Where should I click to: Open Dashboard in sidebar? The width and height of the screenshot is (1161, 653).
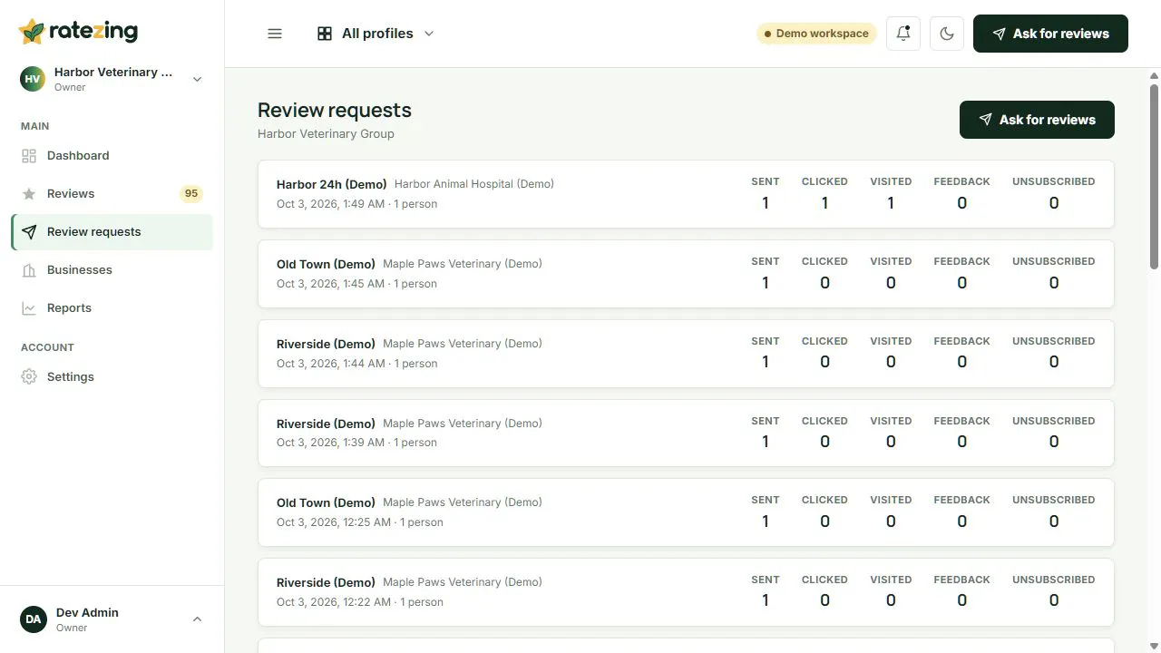[112, 156]
